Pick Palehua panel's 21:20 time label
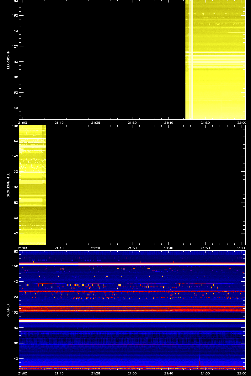 point(96,373)
